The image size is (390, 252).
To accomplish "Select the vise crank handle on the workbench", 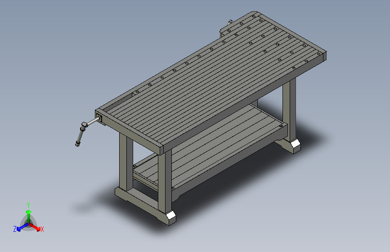I will coord(81,134).
